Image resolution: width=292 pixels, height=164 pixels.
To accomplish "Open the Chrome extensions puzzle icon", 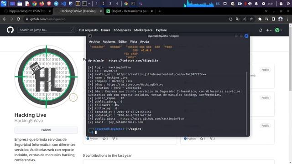I will coord(260,19).
